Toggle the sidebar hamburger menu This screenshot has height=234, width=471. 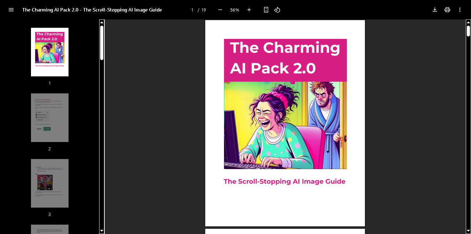(x=11, y=10)
